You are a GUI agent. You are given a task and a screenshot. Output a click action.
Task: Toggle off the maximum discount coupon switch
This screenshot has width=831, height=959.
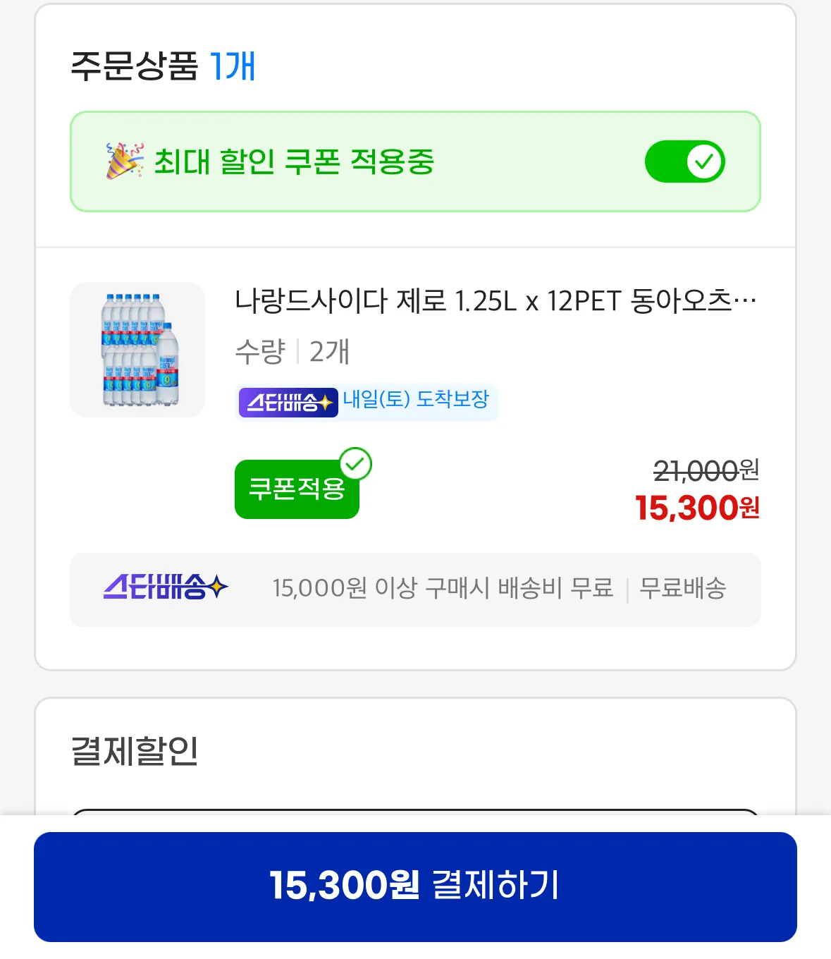pos(684,161)
